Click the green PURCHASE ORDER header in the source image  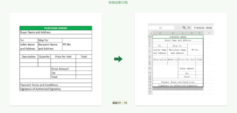[x=56, y=28]
